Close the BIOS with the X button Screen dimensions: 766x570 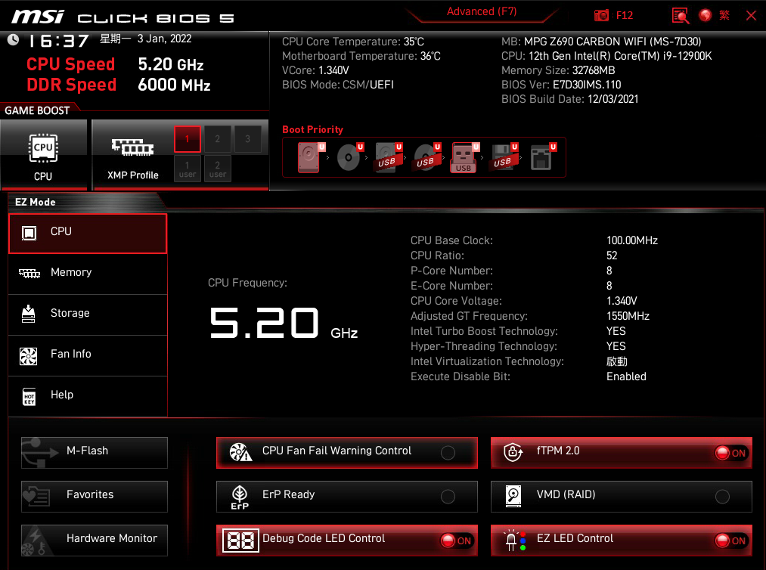click(752, 16)
